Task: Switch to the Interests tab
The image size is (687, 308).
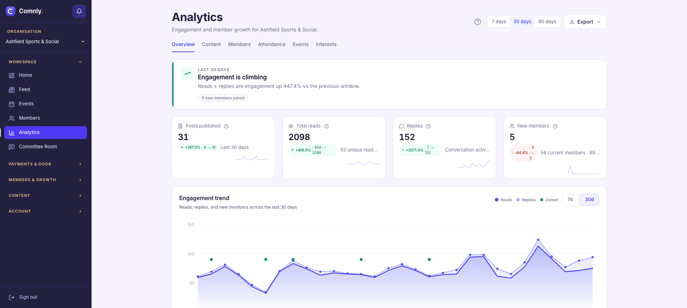Action: (326, 44)
